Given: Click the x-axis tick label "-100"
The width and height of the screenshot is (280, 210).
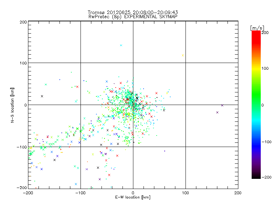Looking at the screenshot, I should click(x=80, y=193).
